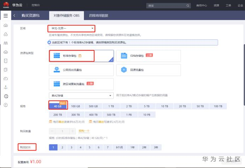Viewport: 245px width, 168px height.
Task: Click the 标准存储包 storage icon
Action: (x=57, y=56)
